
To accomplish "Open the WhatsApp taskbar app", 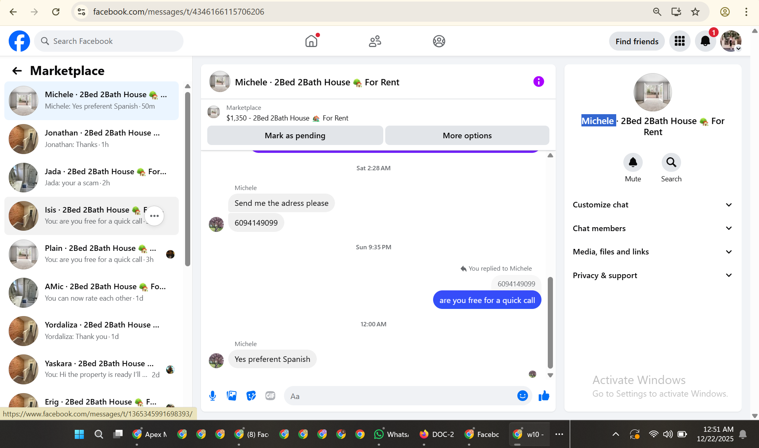I will pos(392,434).
